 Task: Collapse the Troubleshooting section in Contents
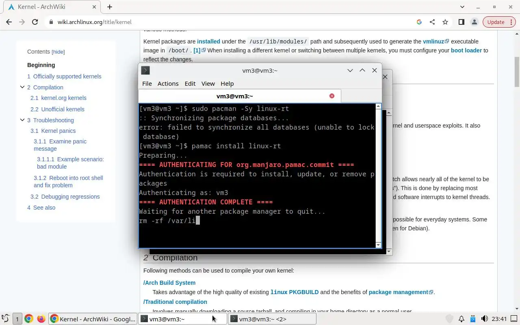pyautogui.click(x=22, y=120)
